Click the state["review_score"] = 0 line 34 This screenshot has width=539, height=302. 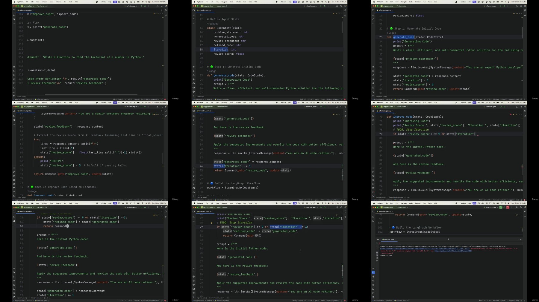click(413, 85)
